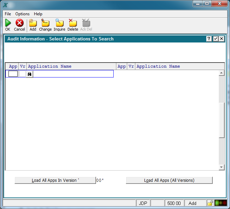Screen dimensions: 230x209
Task: Close the application window
Action: [219, 3]
